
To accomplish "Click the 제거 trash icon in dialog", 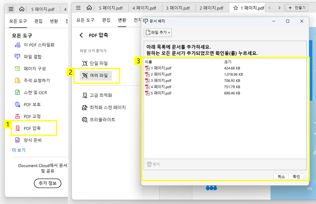I will coord(149,164).
